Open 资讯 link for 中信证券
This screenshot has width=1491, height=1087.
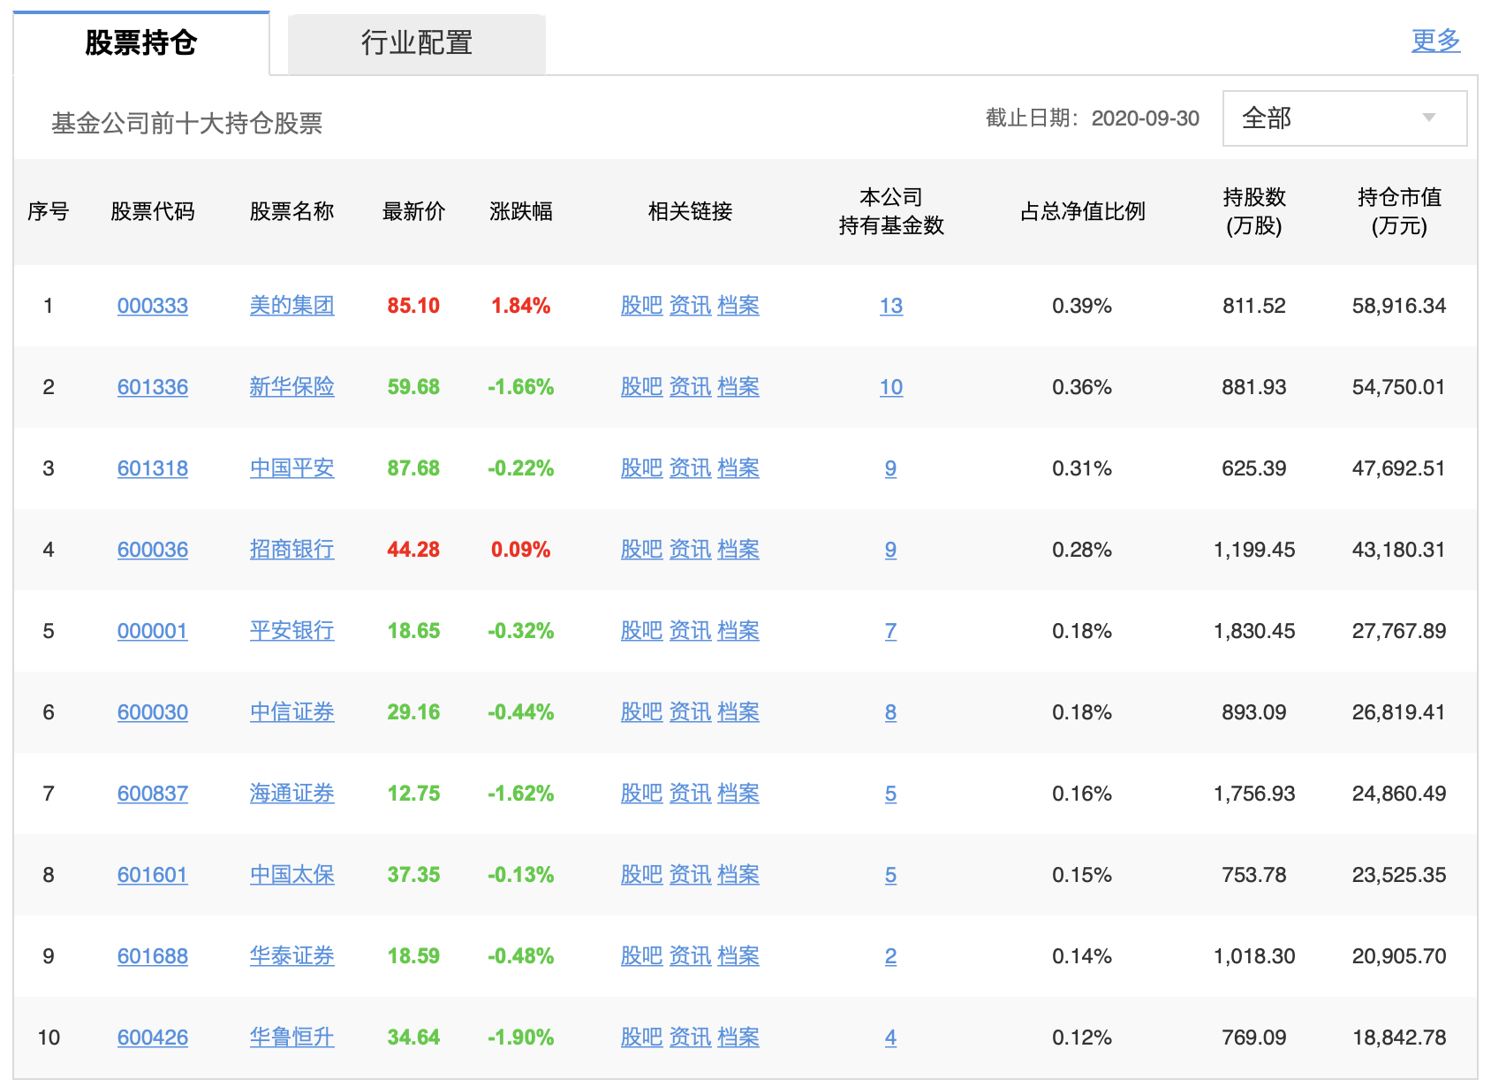[690, 712]
